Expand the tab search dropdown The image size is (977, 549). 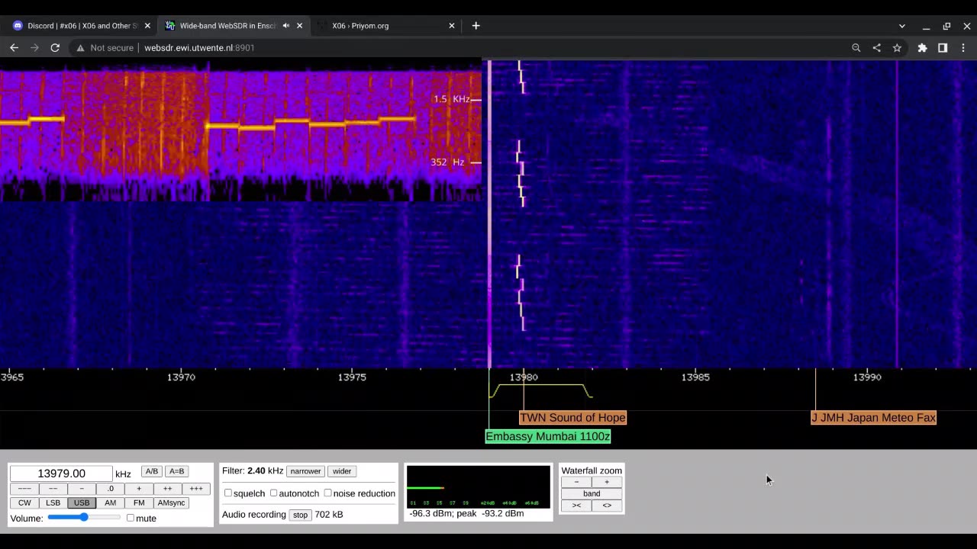(901, 26)
